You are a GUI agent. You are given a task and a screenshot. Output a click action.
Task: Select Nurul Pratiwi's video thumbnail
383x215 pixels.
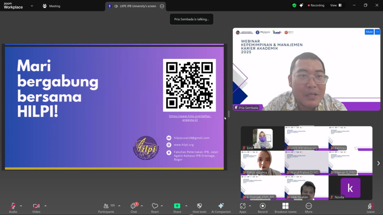[306, 163]
